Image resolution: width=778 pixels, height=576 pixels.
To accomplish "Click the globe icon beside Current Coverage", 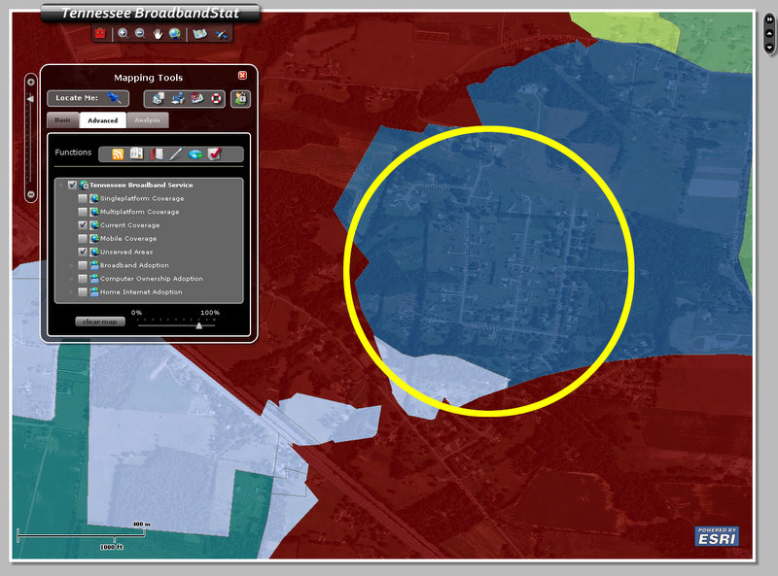I will tap(94, 225).
